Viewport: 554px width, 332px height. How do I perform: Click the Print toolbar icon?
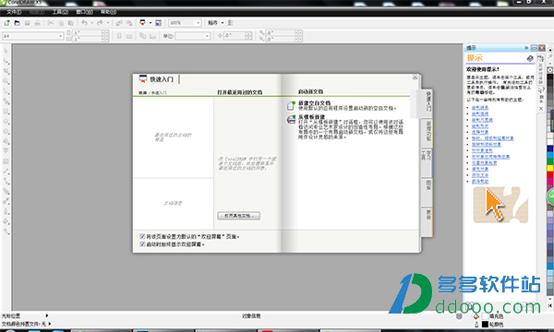pos(37,23)
